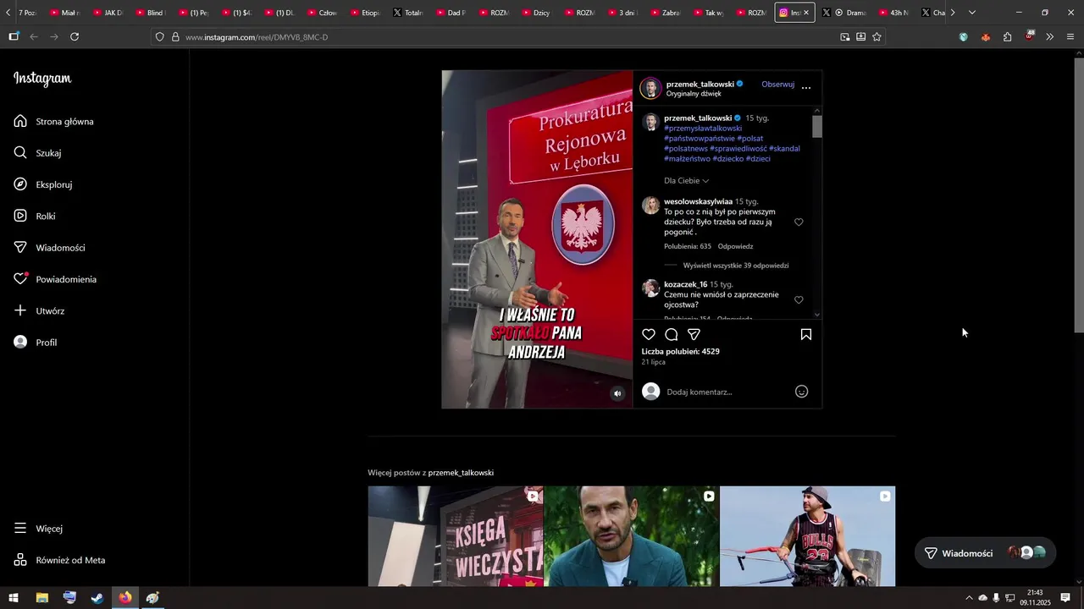Viewport: 1084px width, 609px height.
Task: Like kozaczek_16's comment
Action: [799, 300]
